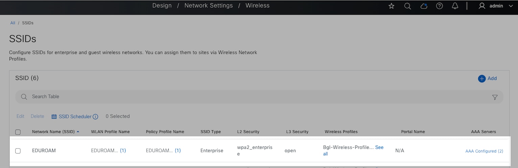Image resolution: width=518 pixels, height=168 pixels.
Task: Toggle the select-all header checkbox
Action: [18, 132]
